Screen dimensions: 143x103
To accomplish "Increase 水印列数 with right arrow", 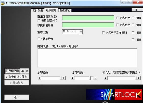I will [x=95, y=78].
